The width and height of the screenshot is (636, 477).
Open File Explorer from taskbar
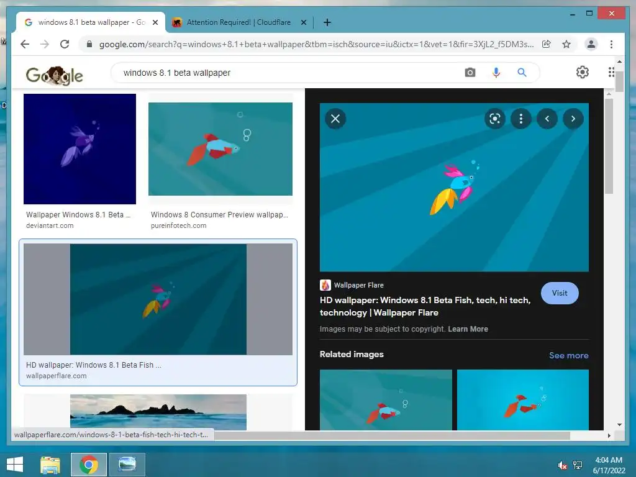[50, 465]
